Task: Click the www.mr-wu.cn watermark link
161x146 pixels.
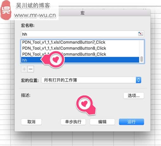Action: click(35, 15)
